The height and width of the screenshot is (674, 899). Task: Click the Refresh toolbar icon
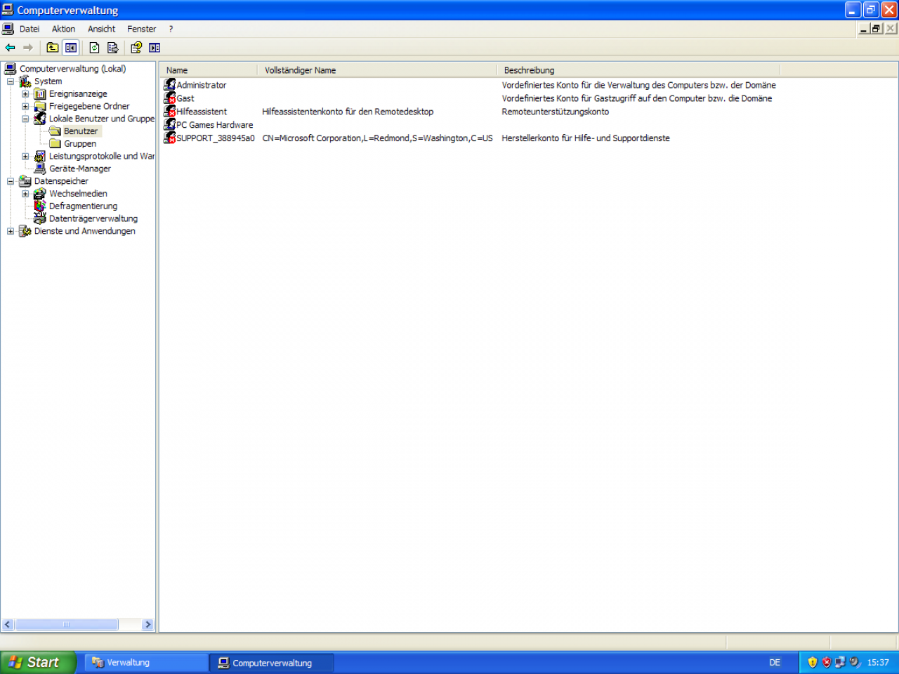[94, 48]
